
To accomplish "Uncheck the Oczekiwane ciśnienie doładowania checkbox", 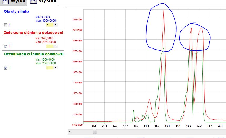I will 6,68.
